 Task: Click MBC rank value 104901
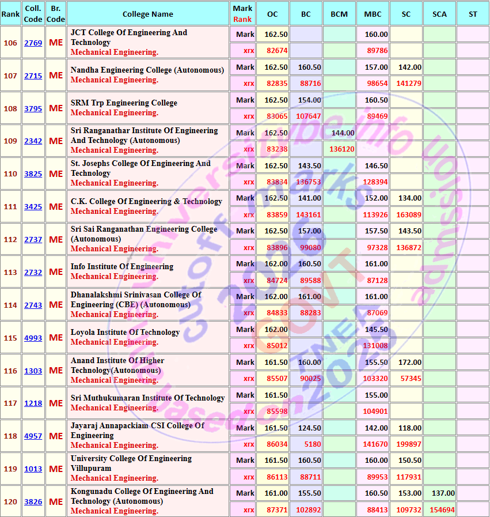[x=375, y=412]
